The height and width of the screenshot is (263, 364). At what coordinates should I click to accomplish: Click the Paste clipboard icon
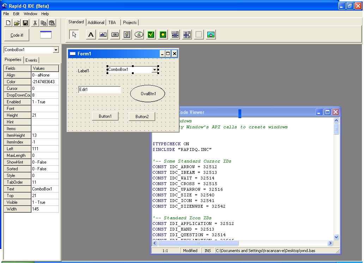tap(52, 23)
